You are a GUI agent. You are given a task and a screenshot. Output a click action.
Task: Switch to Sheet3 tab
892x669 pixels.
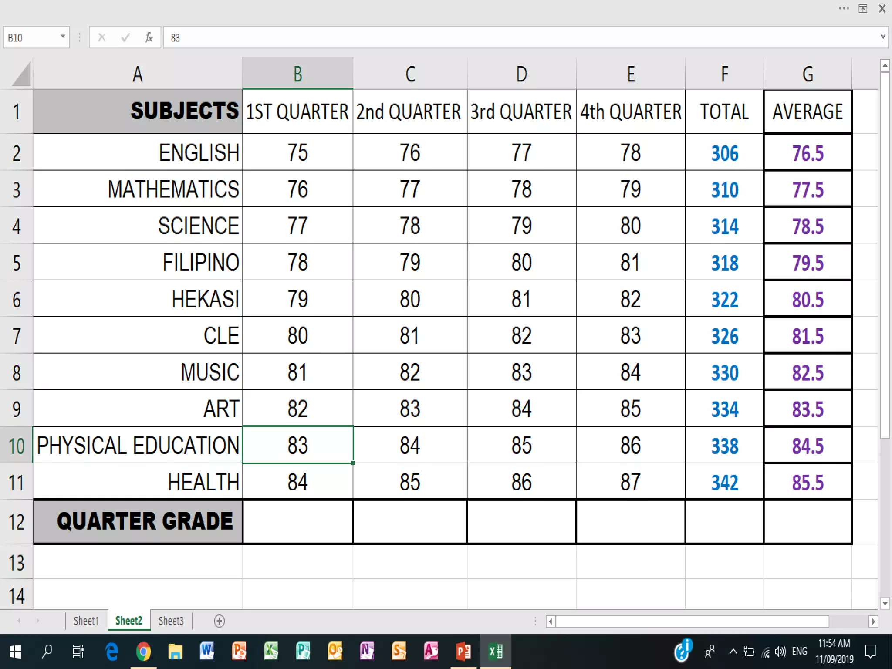[171, 621]
